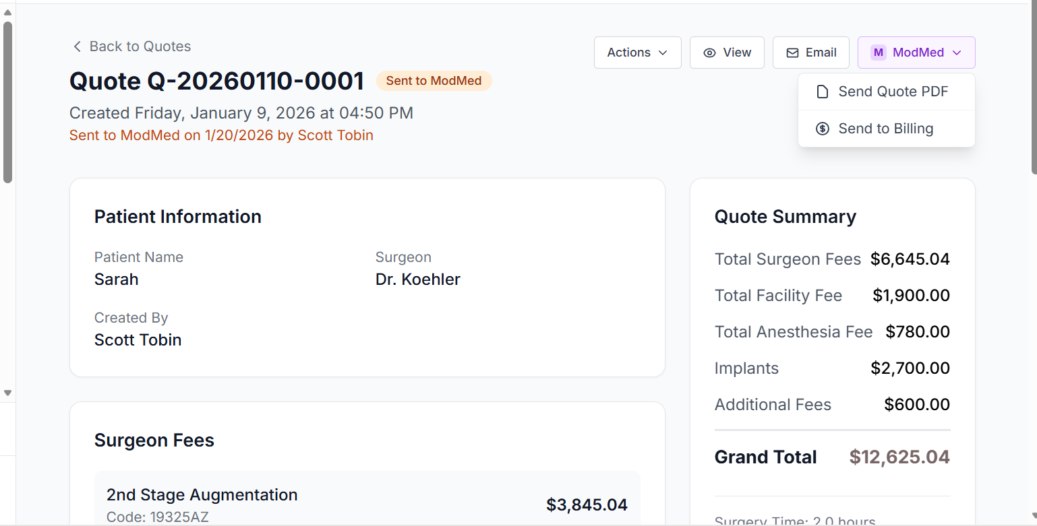The width and height of the screenshot is (1037, 526).
Task: Click the Implants label in Quote Summary
Action: pos(746,368)
